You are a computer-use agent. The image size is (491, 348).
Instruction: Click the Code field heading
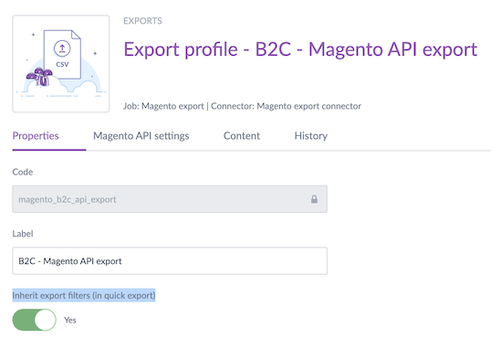23,172
